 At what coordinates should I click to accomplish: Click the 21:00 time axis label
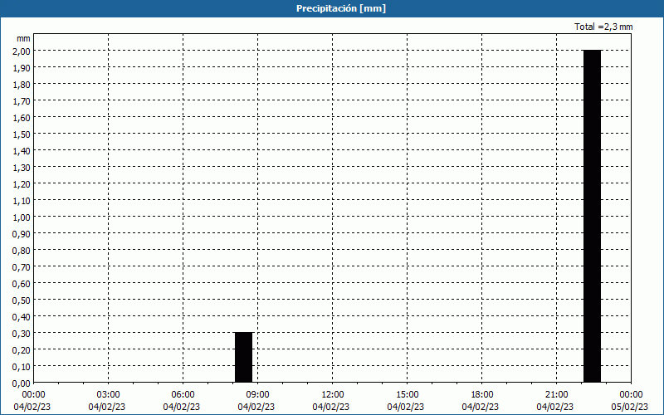556,395
